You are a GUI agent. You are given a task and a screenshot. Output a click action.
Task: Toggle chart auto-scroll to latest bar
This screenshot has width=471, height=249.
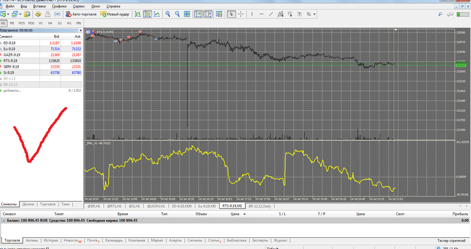coord(199,14)
